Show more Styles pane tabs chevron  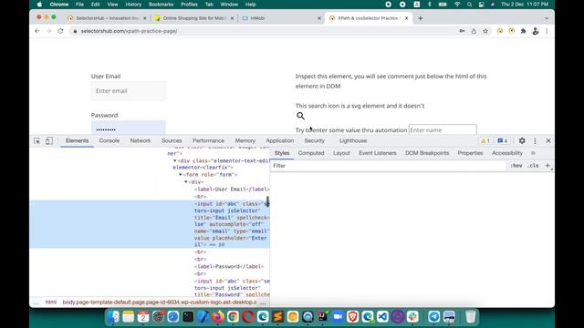[x=533, y=153]
